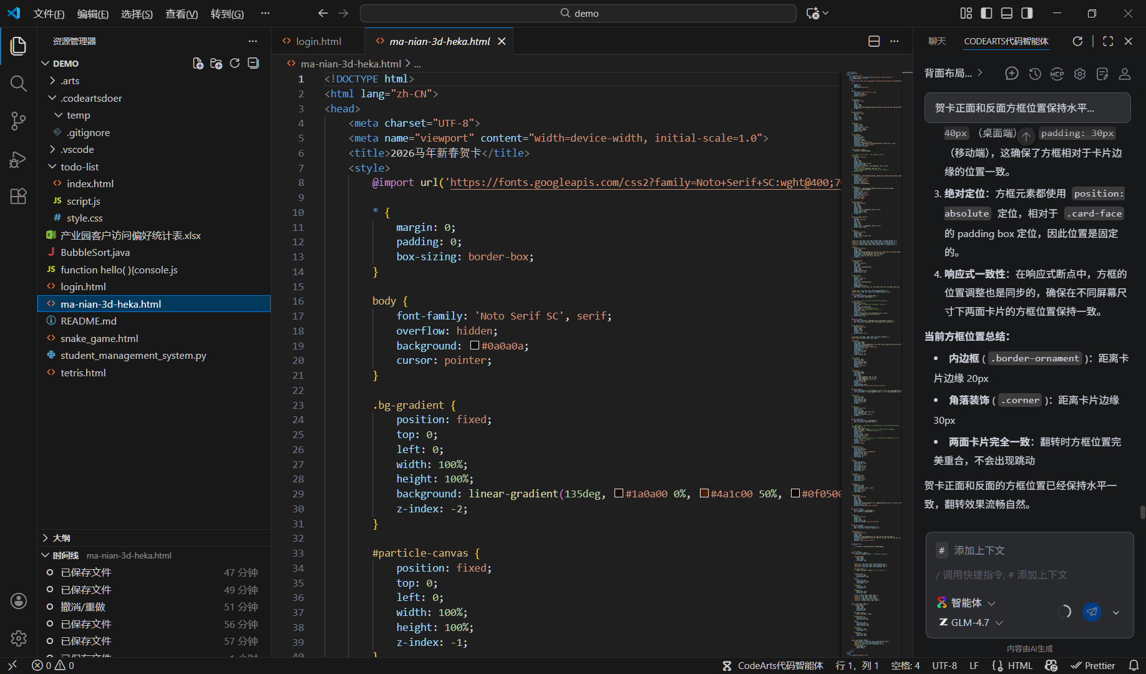Start a new chat session in CodeArts

(x=1012, y=74)
